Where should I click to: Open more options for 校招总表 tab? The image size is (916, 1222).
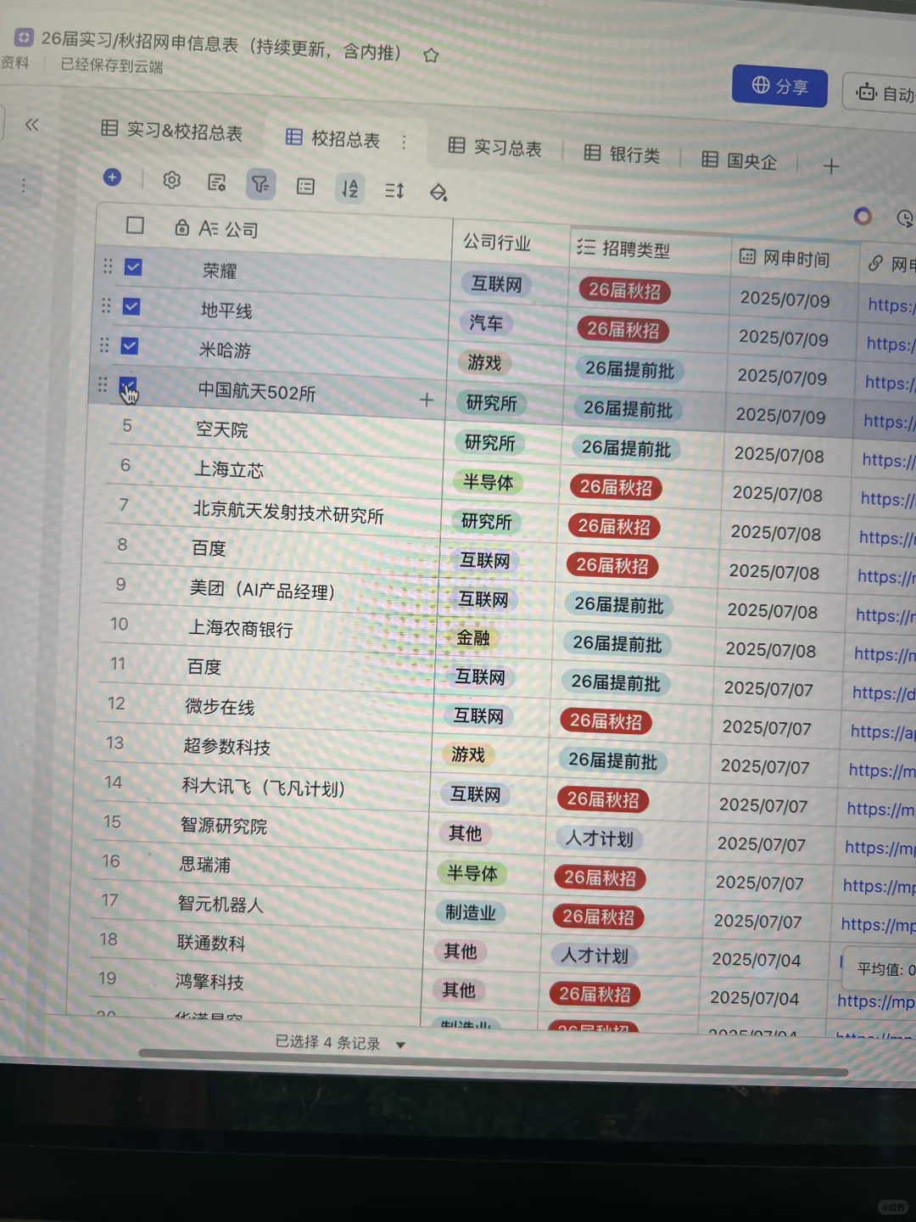[x=404, y=143]
